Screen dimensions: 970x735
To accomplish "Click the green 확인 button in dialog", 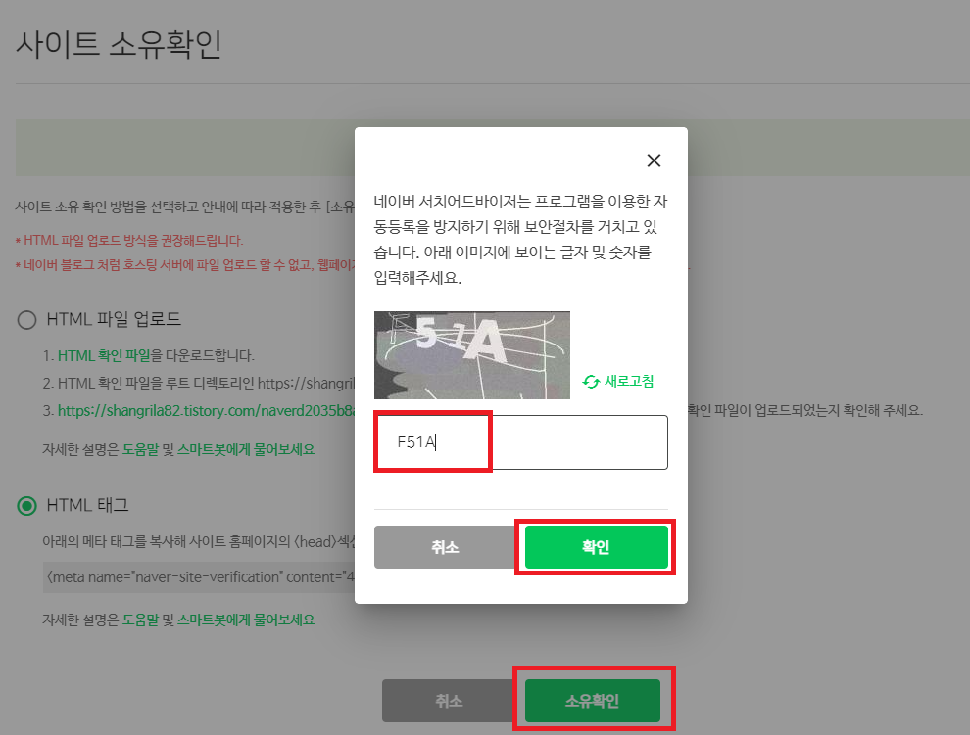I will [597, 547].
